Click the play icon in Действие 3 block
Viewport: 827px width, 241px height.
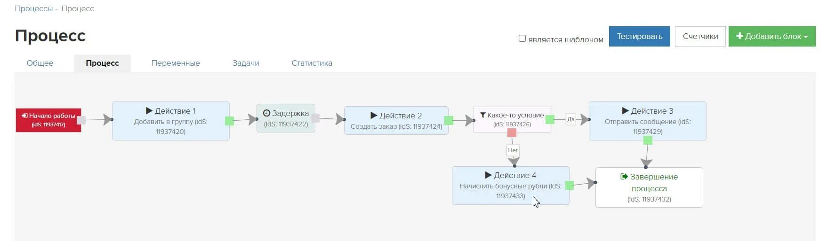pos(625,111)
